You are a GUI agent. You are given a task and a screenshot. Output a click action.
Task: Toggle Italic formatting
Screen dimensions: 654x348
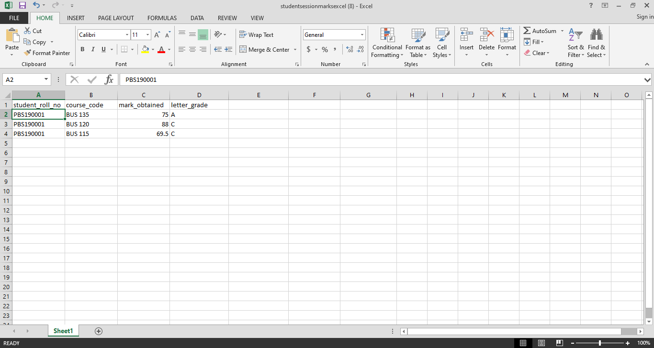[x=92, y=49]
